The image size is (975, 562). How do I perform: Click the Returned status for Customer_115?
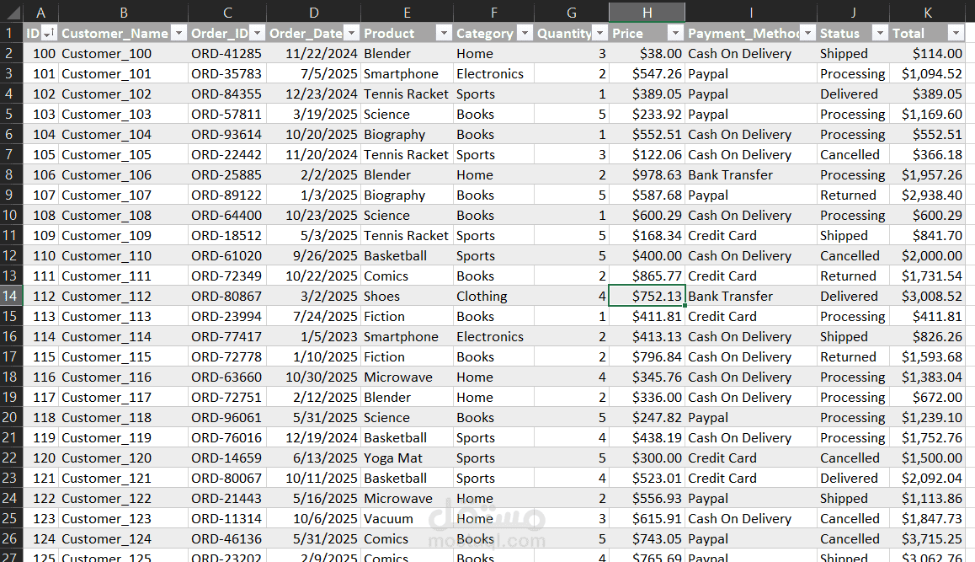tap(853, 357)
